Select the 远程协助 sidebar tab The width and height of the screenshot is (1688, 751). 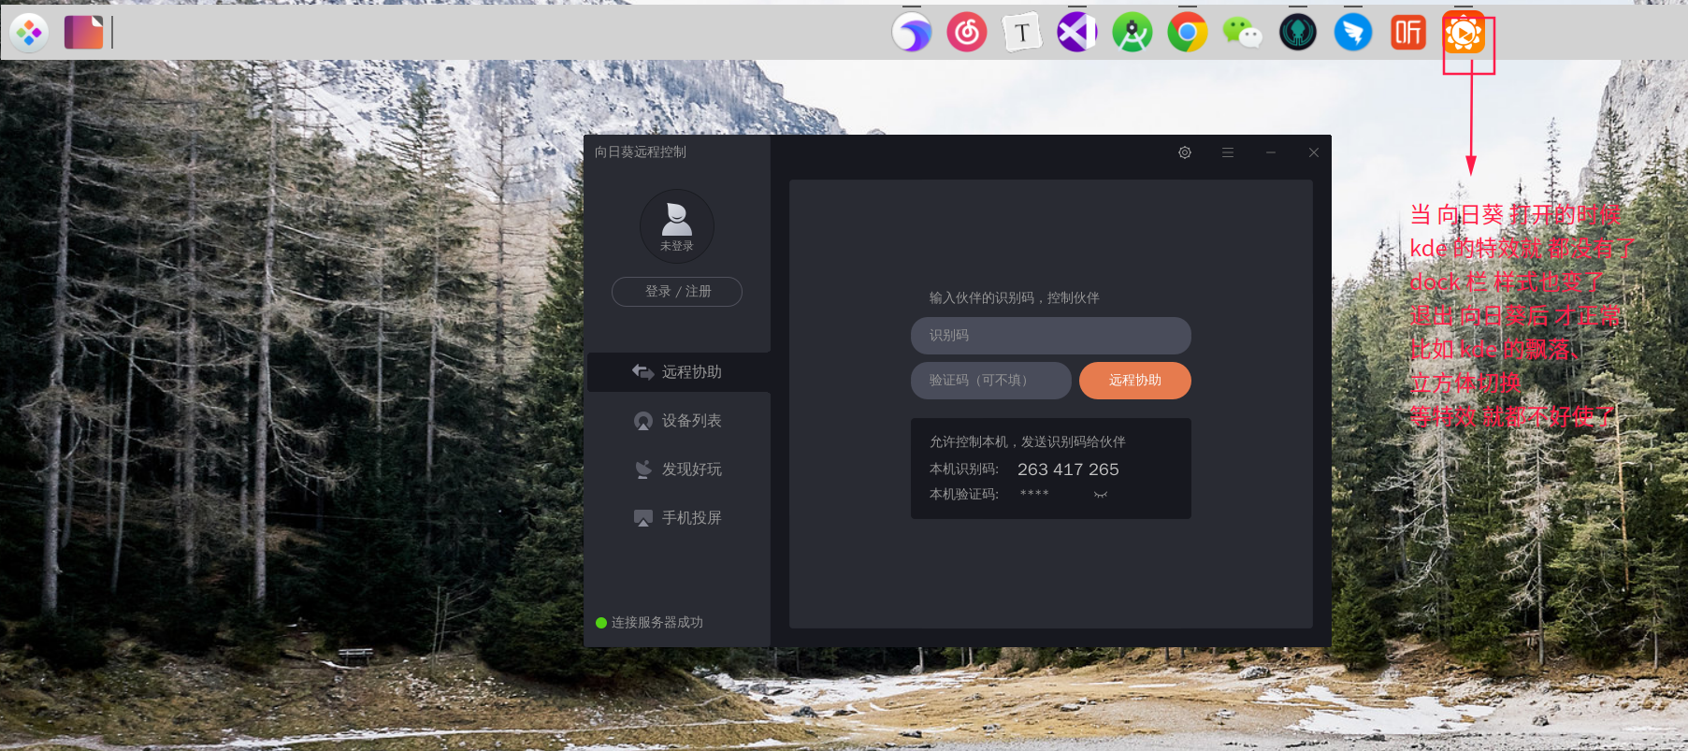pyautogui.click(x=679, y=372)
